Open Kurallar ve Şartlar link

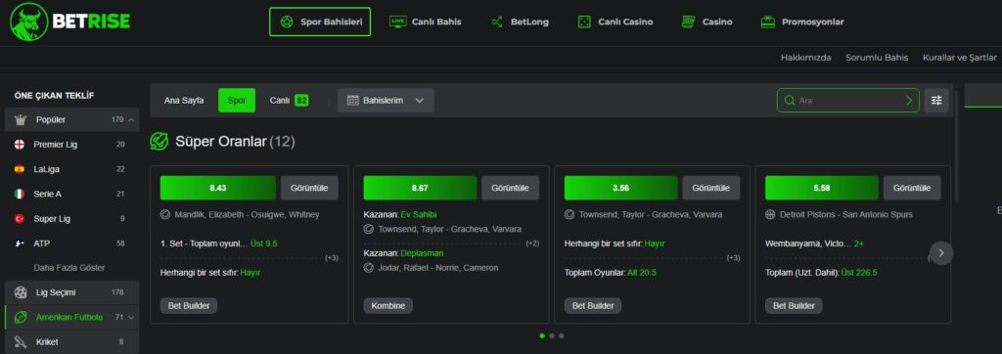pos(959,58)
